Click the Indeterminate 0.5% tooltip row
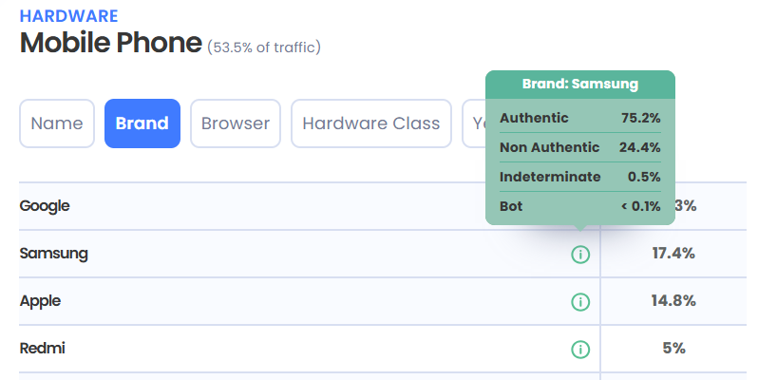This screenshot has height=380, width=777. (580, 177)
